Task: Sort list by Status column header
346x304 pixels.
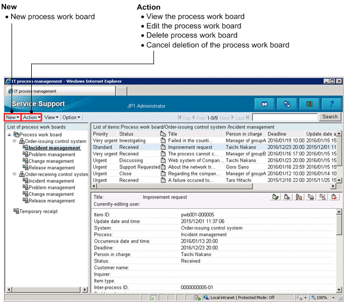Action: 126,134
